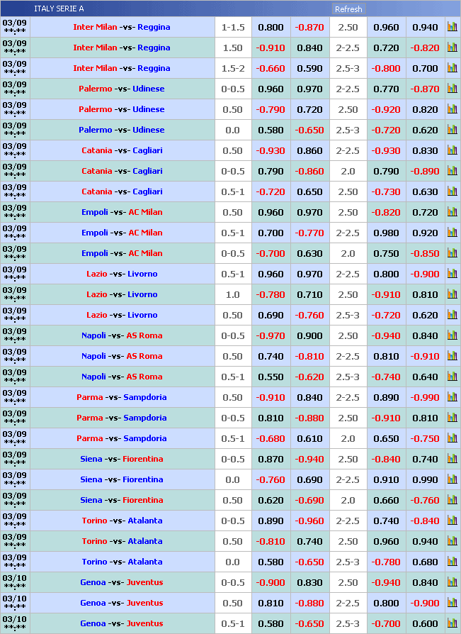Viewport: 461px width, 634px height.
Task: Open chart icon for Palermo-Udinese 0.50 handicap row
Action: [452, 109]
